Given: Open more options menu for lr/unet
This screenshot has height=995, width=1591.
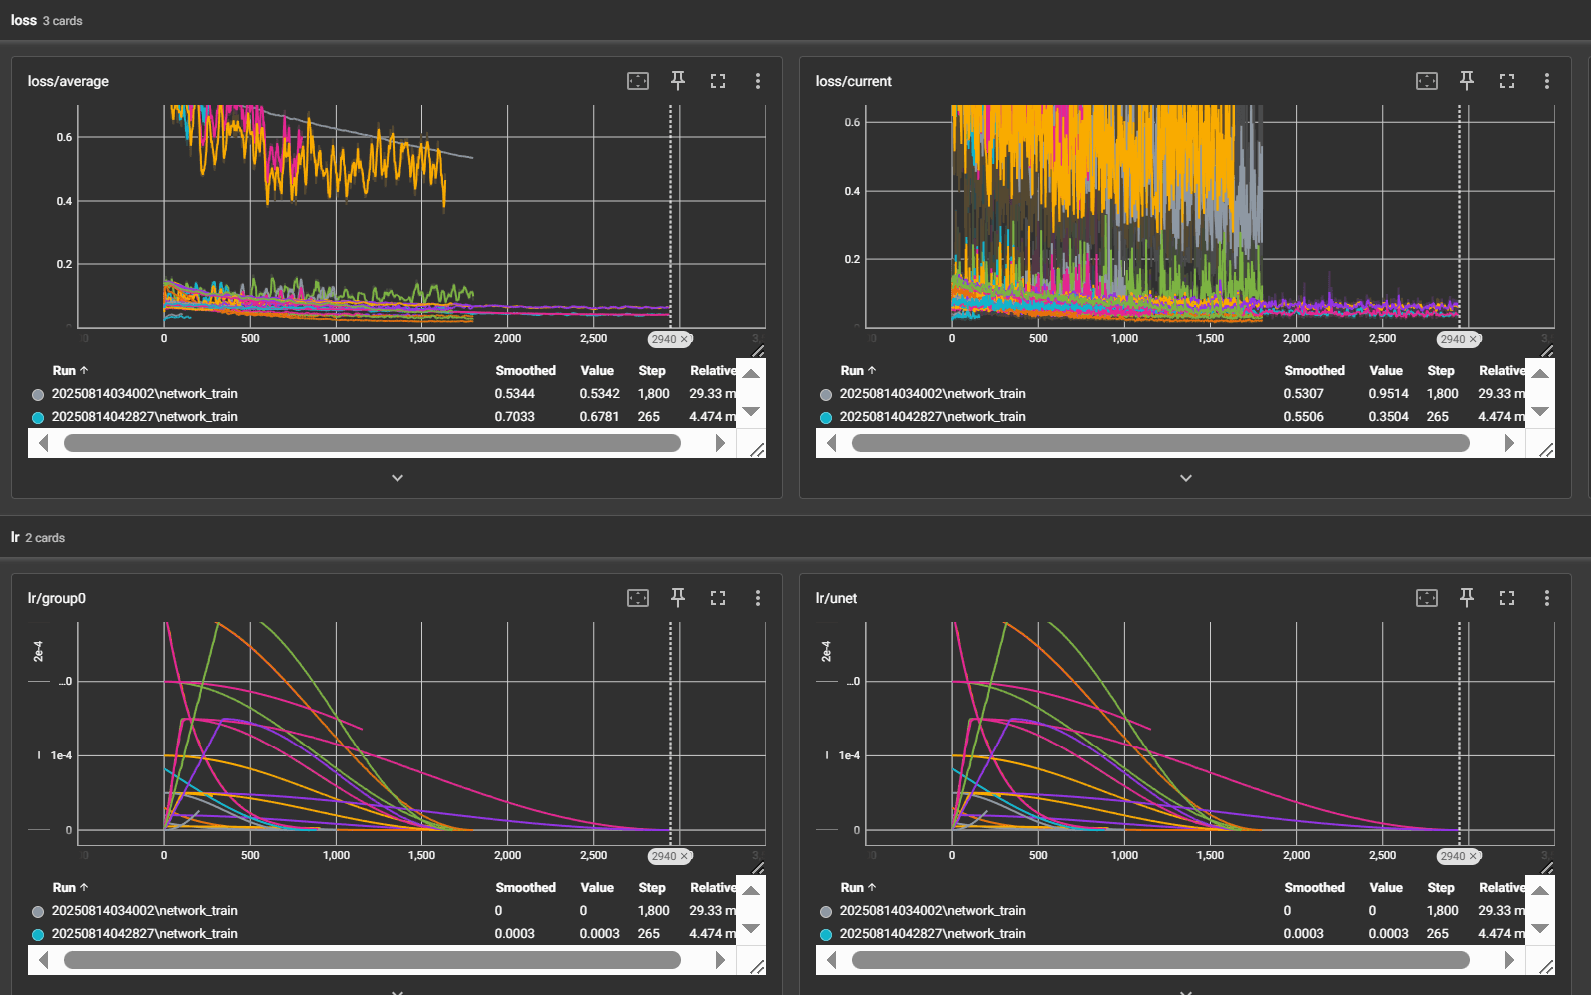Looking at the screenshot, I should 1547,598.
